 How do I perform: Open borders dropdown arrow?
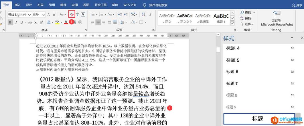pyautogui.click(x=146, y=23)
